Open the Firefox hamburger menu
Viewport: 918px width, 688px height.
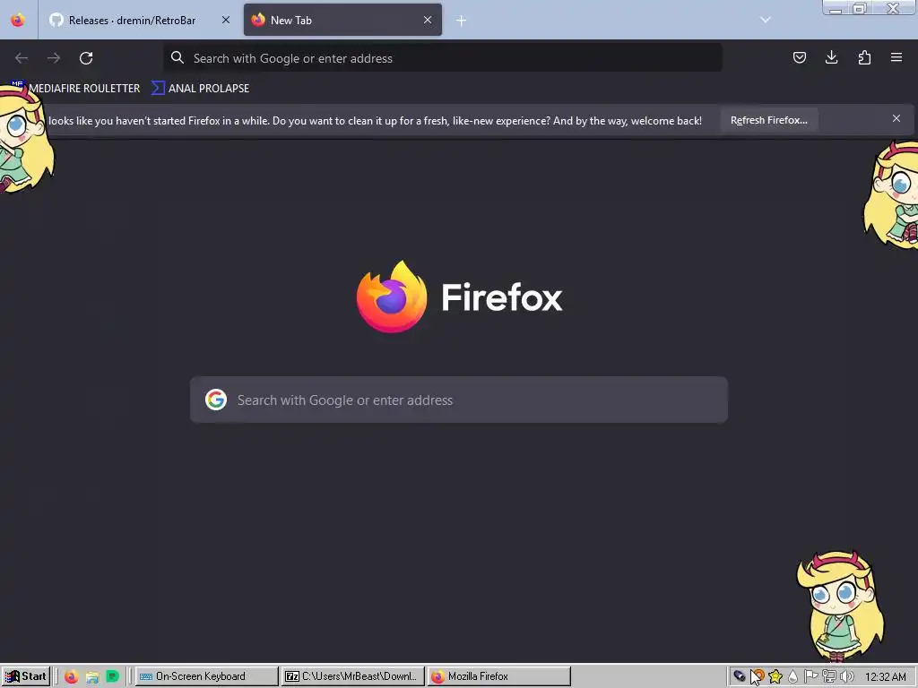[x=896, y=57]
